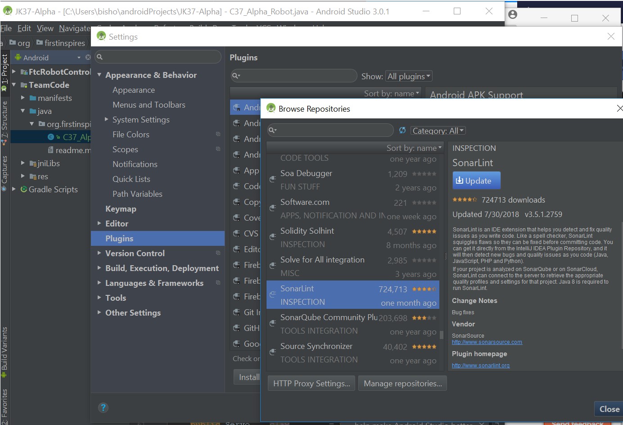Select Path Variables settings

pyautogui.click(x=137, y=194)
